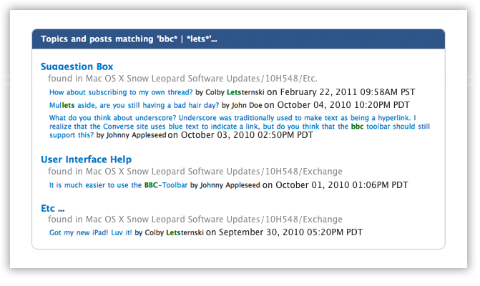Click the forum path ending in '10H548/Etc.'
The width and height of the screenshot is (480, 286).
tap(182, 79)
